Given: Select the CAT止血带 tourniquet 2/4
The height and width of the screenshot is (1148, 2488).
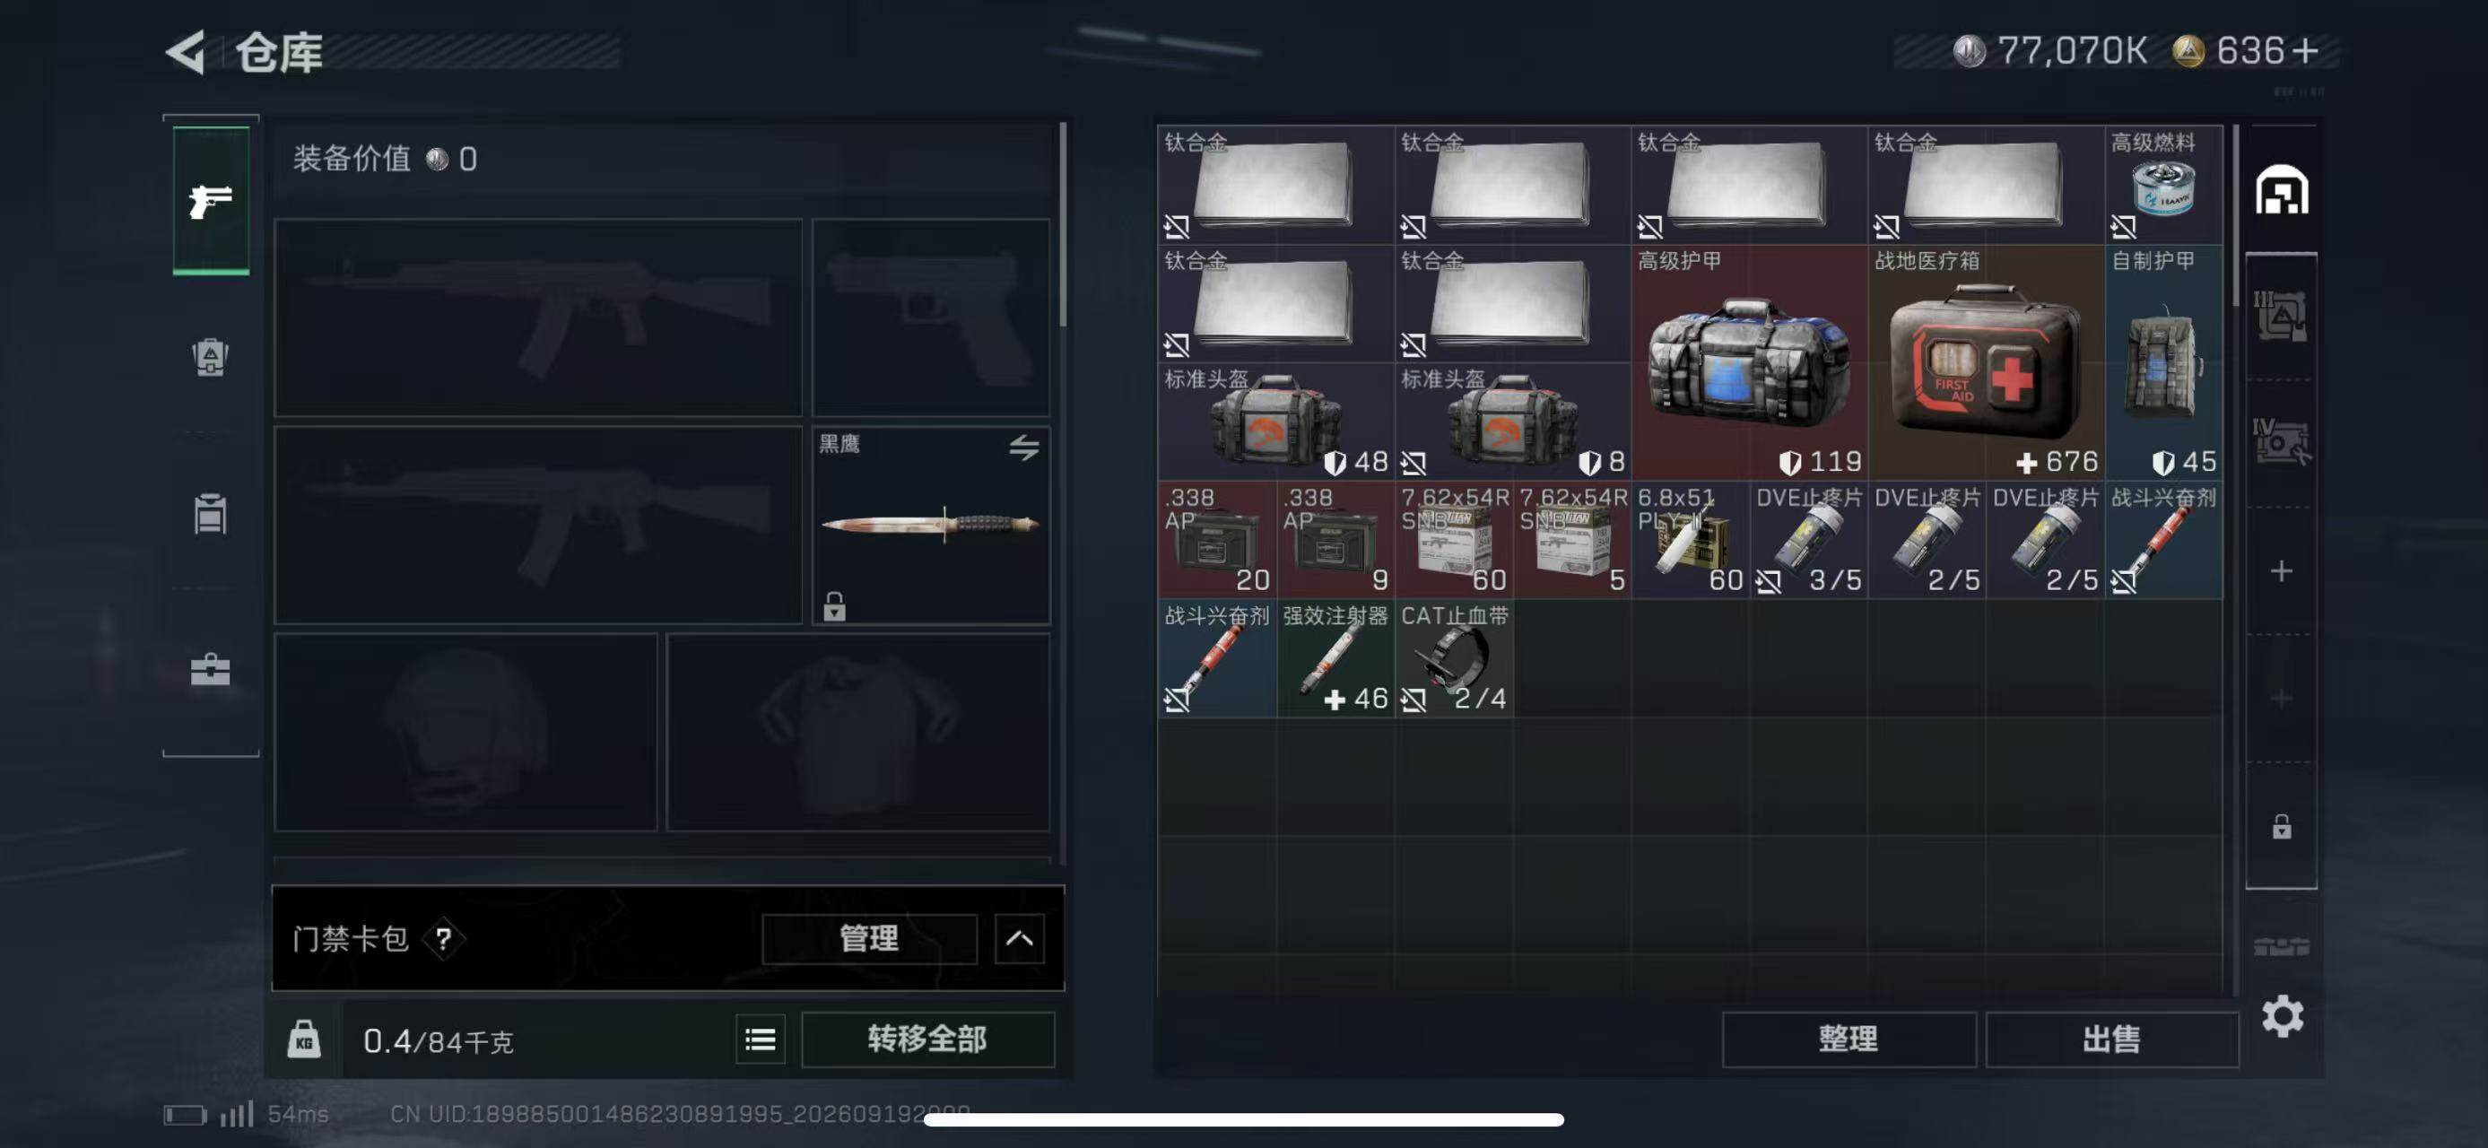Looking at the screenshot, I should pyautogui.click(x=1454, y=657).
